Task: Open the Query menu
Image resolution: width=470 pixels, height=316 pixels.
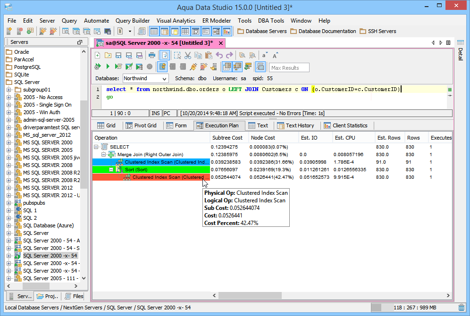Action: (x=69, y=21)
